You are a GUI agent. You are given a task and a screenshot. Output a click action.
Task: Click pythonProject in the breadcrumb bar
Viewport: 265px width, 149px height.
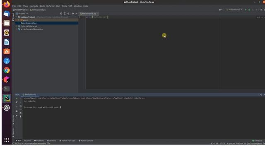20,10
